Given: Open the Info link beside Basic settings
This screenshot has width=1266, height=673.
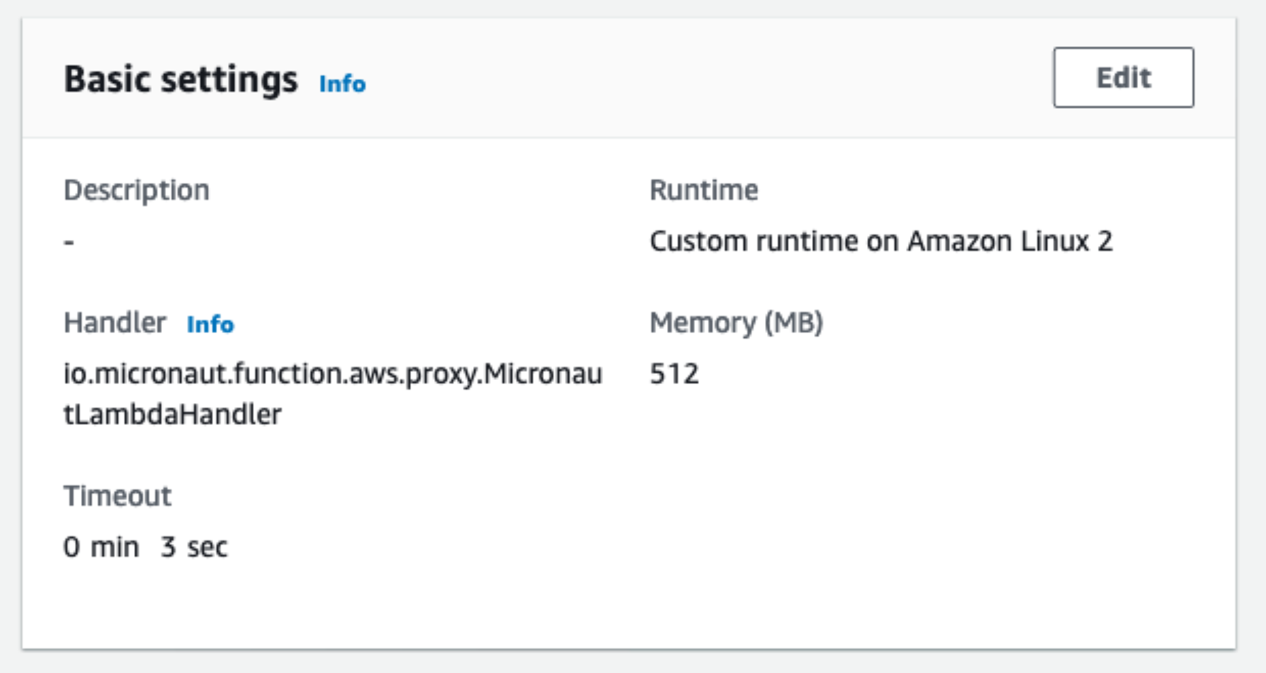Looking at the screenshot, I should click(x=342, y=84).
